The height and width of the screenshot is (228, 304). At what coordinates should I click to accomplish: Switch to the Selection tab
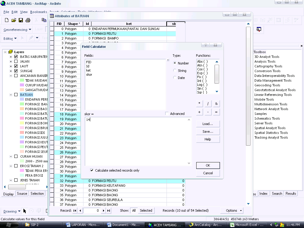tap(37, 194)
